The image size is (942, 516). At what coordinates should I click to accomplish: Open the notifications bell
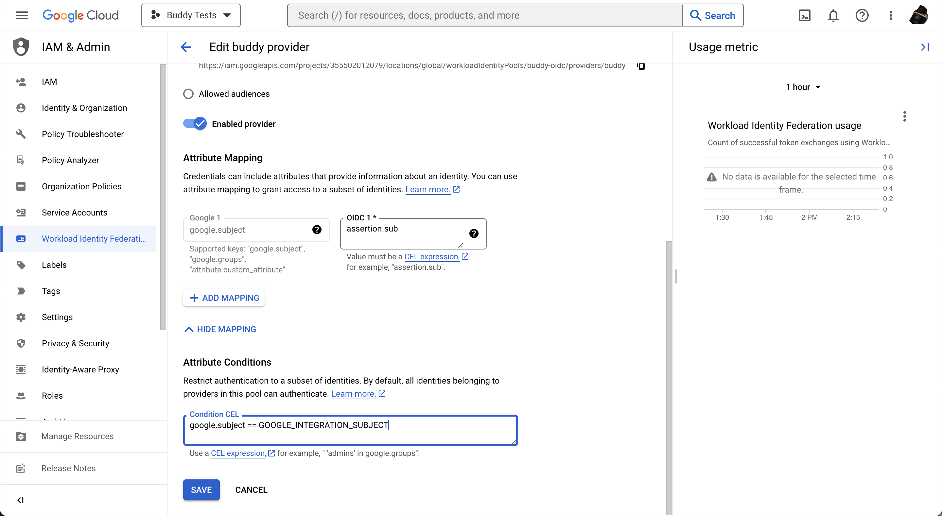click(x=833, y=15)
